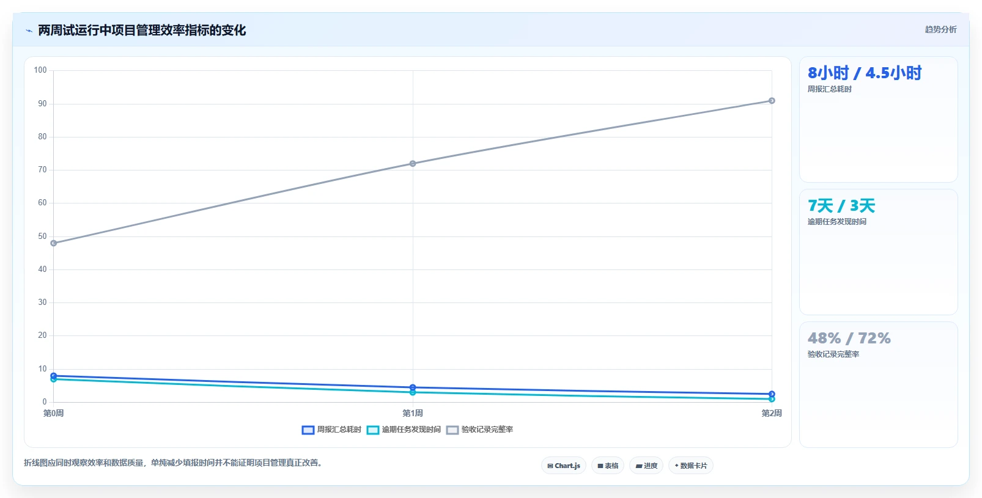The image size is (982, 498).
Task: Select the 7天 / 3天 stat card
Action: [879, 252]
